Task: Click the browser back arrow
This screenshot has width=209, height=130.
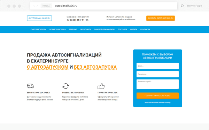Action: click(x=34, y=6)
